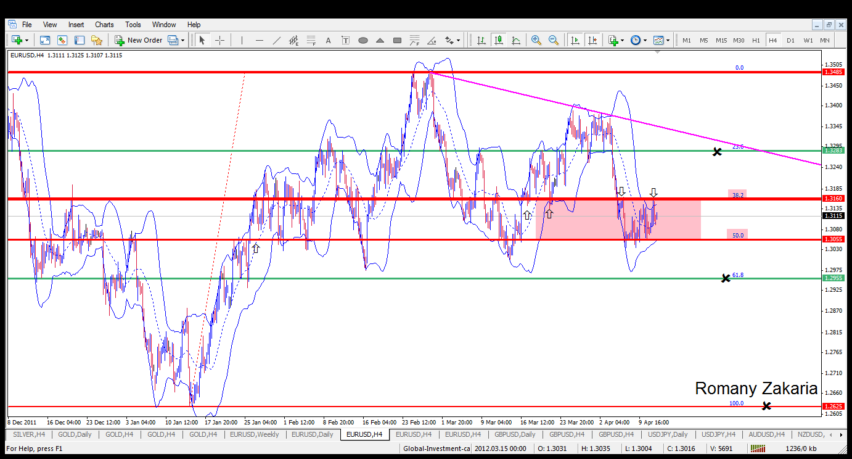Click the '1236/0 kb' status bar entry
Screen dimensions: 852x459
(x=801, y=449)
